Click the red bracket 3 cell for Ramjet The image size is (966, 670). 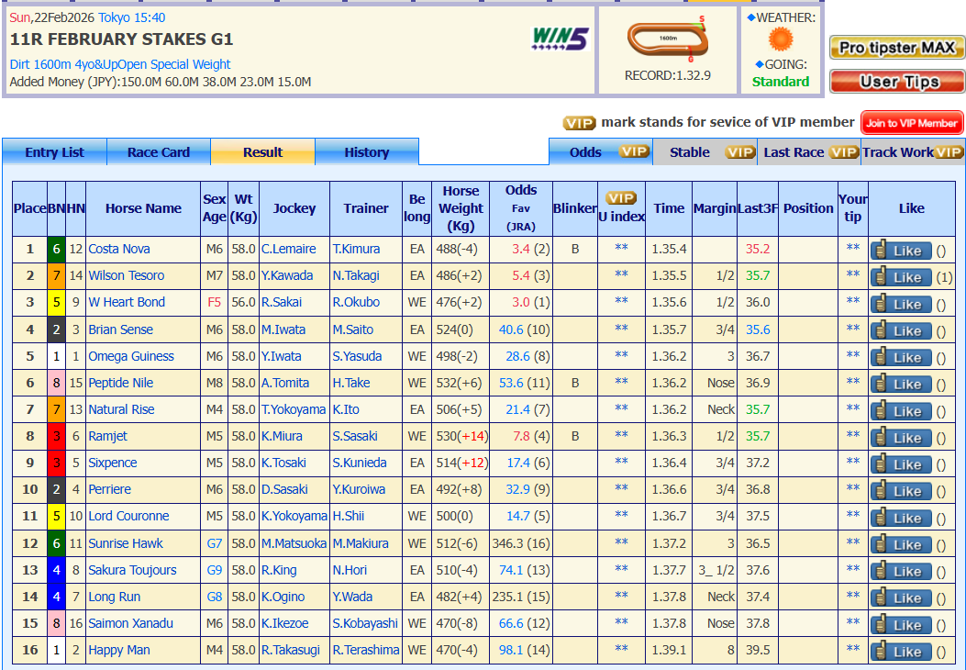56,436
